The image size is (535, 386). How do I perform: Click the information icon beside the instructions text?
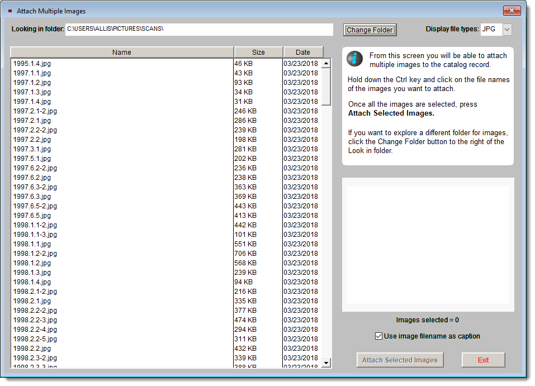click(x=354, y=57)
